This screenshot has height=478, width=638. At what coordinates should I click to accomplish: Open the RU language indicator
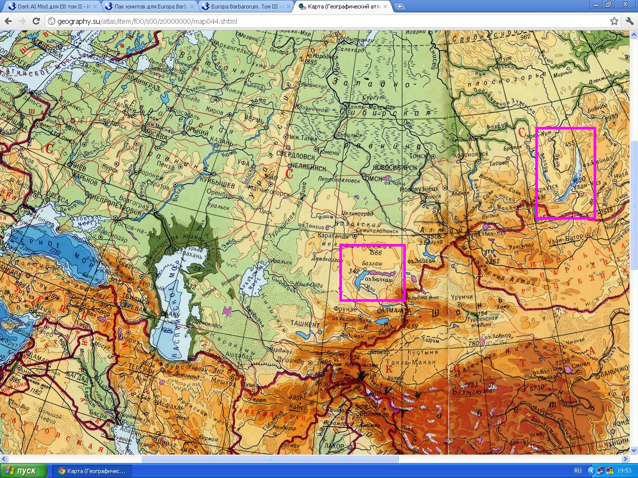pyautogui.click(x=578, y=471)
